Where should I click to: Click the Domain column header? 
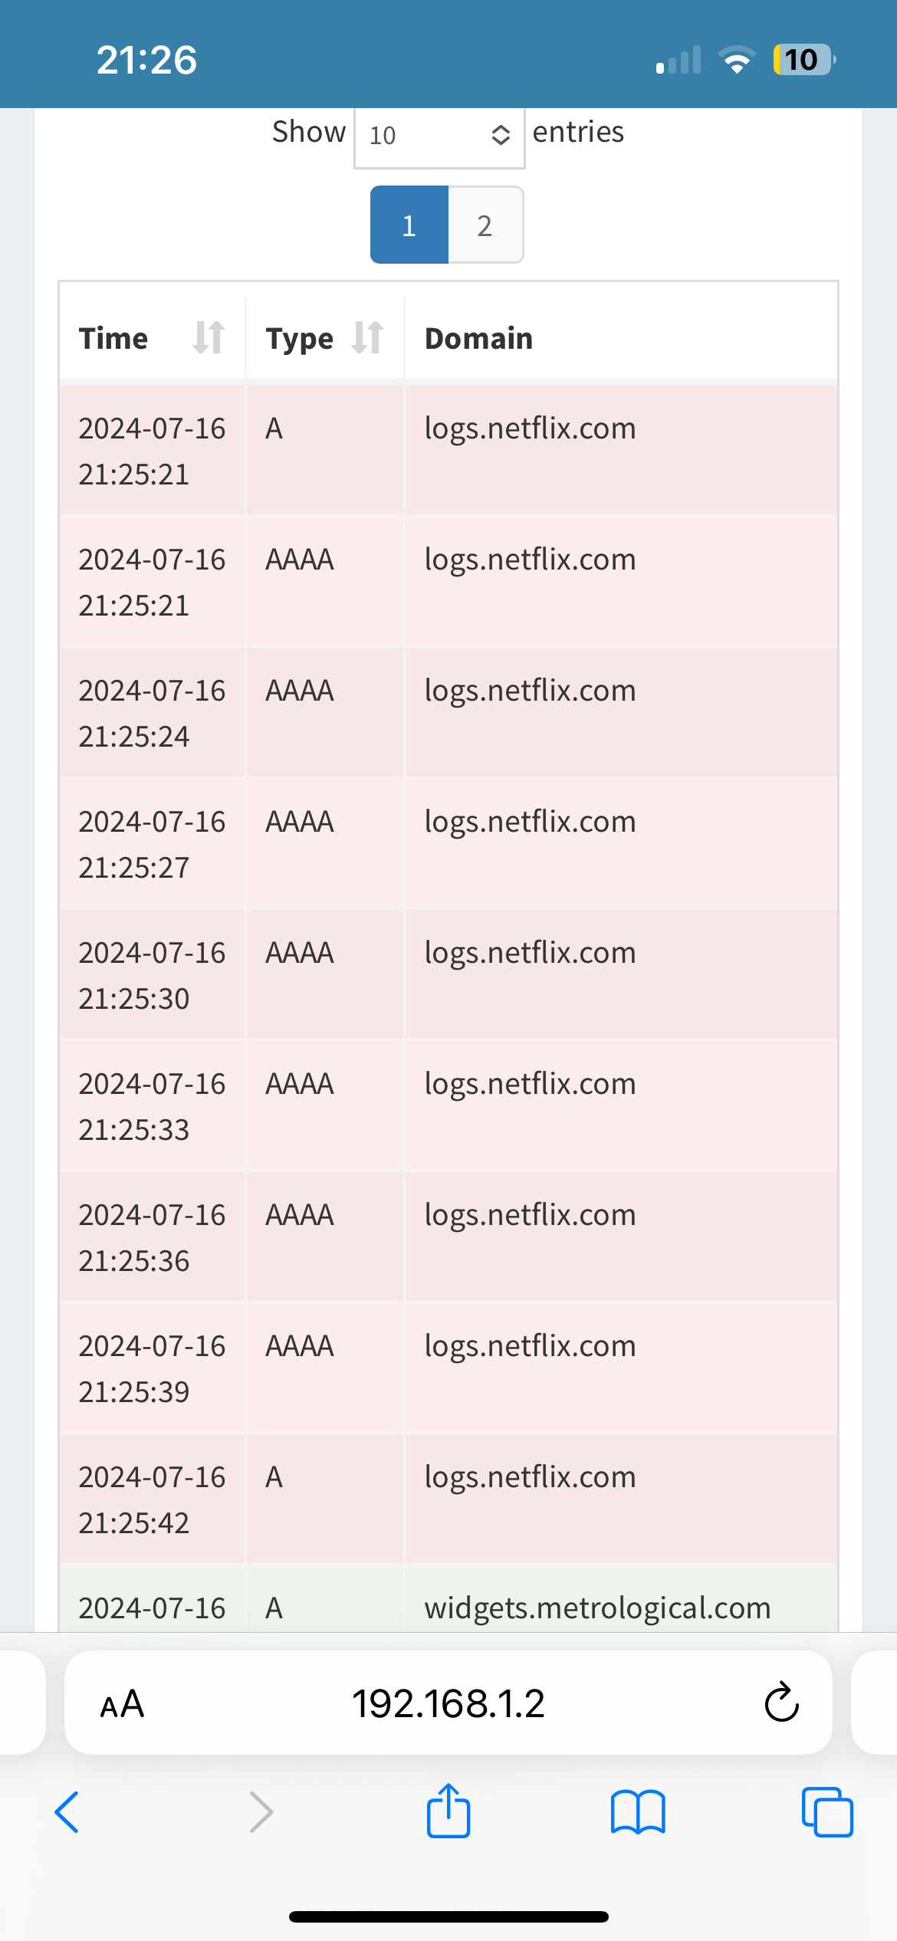point(478,338)
